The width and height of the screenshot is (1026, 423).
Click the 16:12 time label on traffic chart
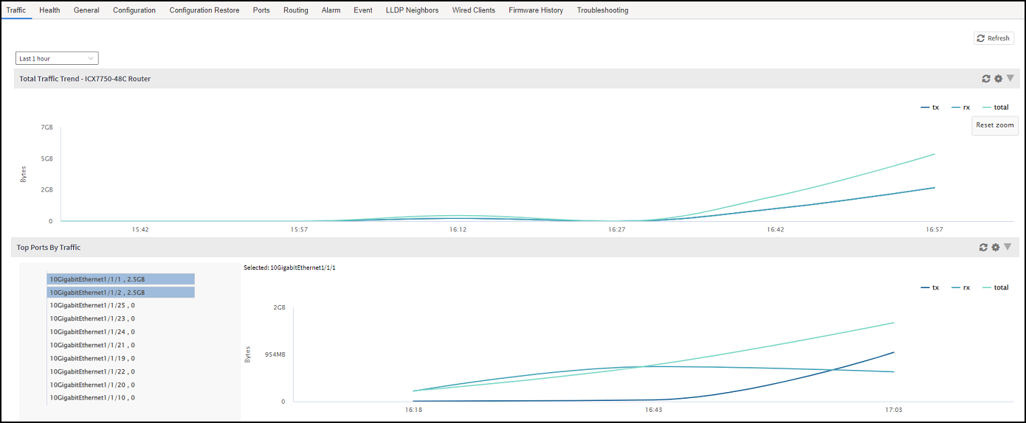coord(458,230)
